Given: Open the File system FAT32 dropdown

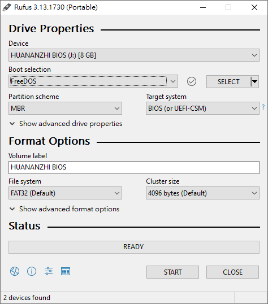Looking at the screenshot, I should pyautogui.click(x=65, y=193).
